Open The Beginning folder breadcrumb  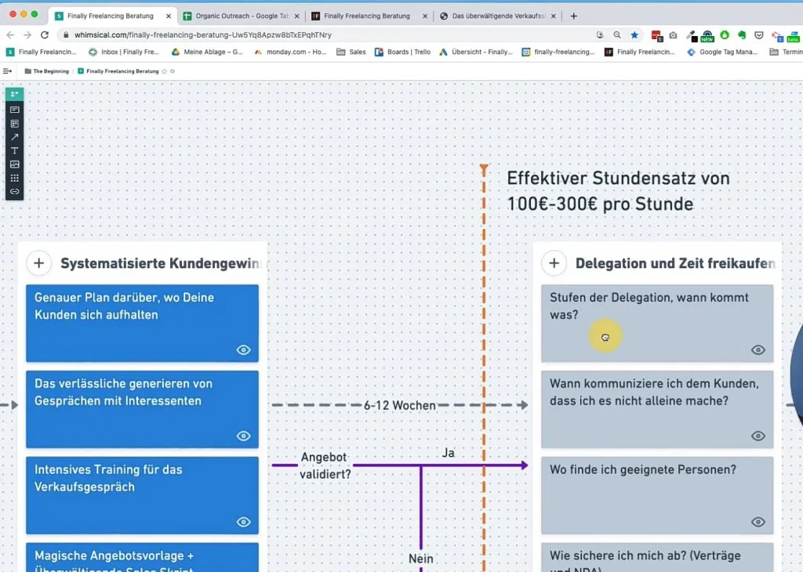46,71
